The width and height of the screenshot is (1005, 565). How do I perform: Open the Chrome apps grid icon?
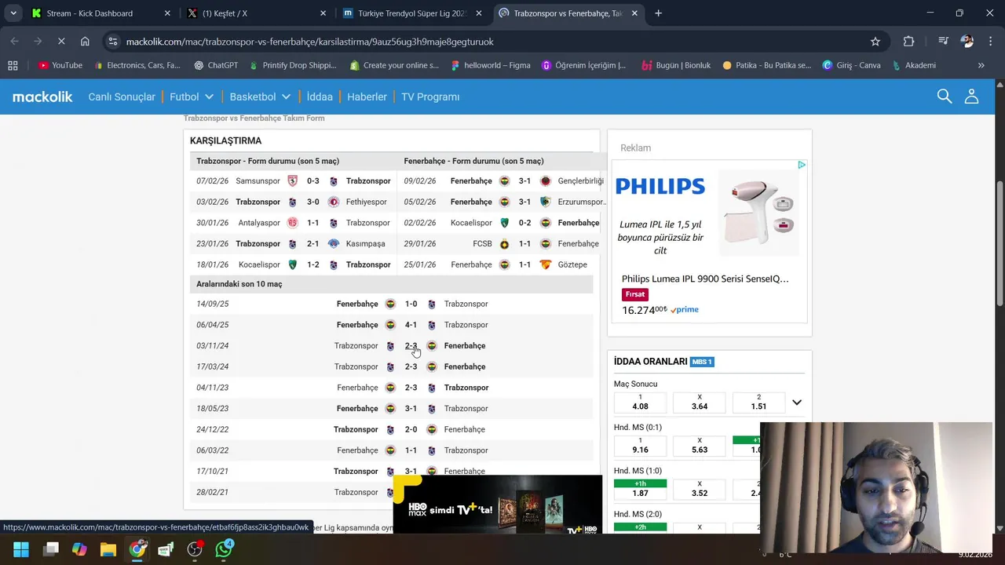13,65
